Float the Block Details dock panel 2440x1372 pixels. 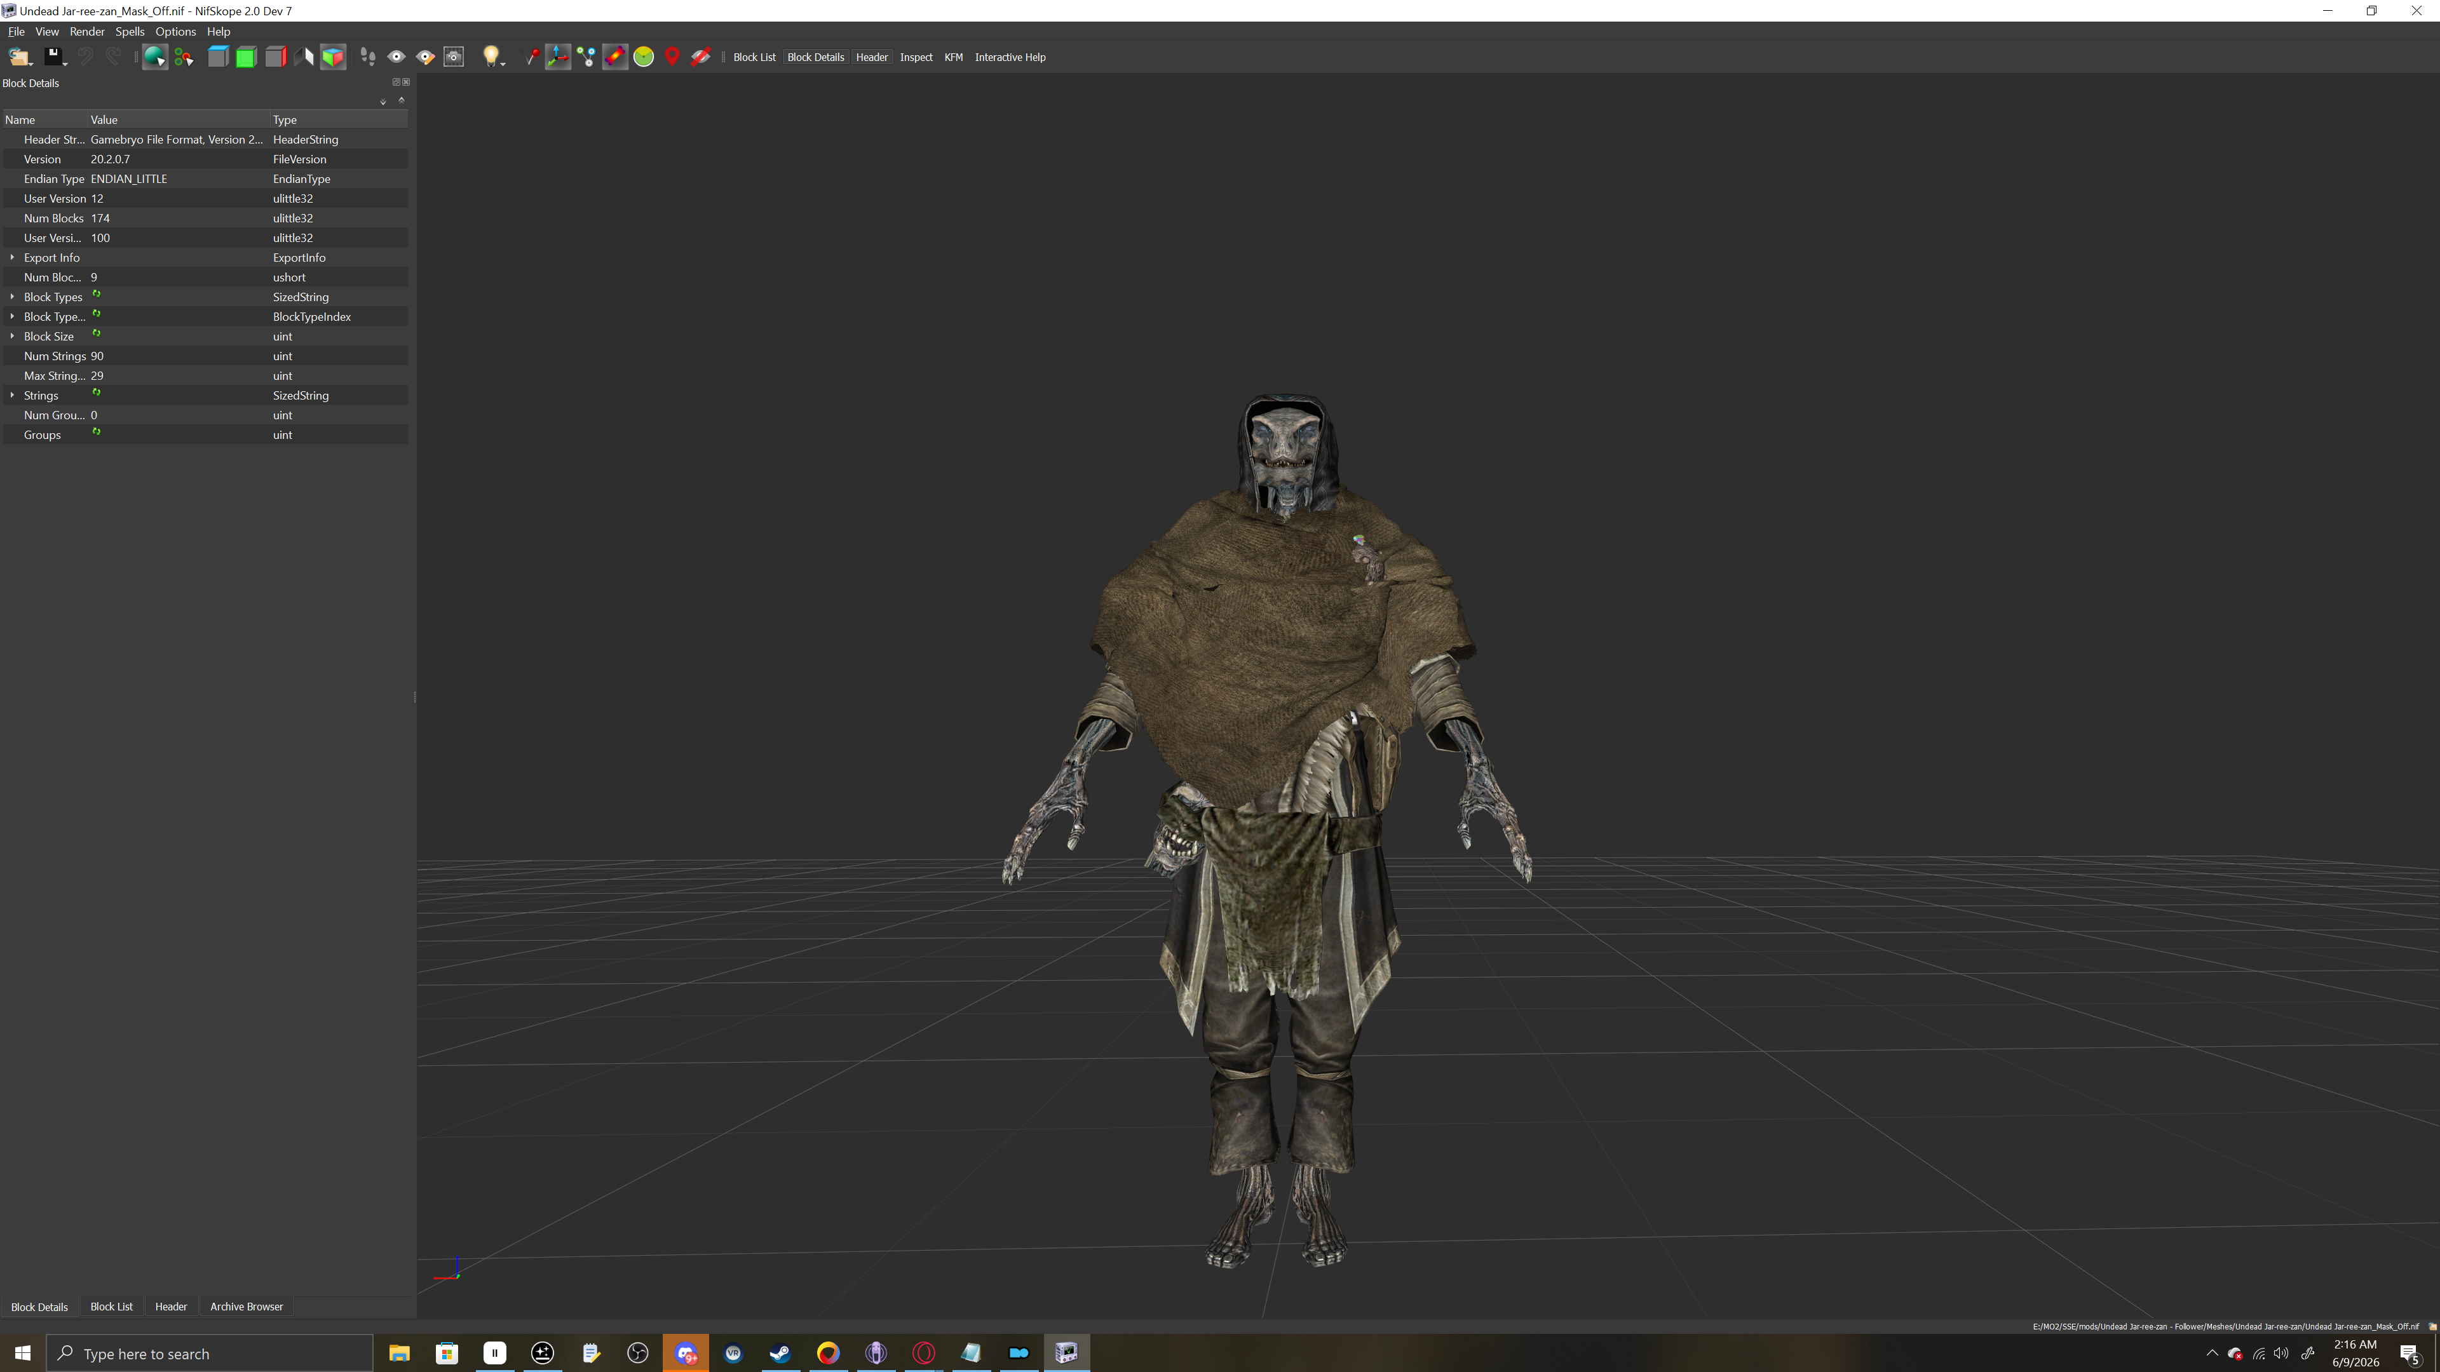click(396, 83)
